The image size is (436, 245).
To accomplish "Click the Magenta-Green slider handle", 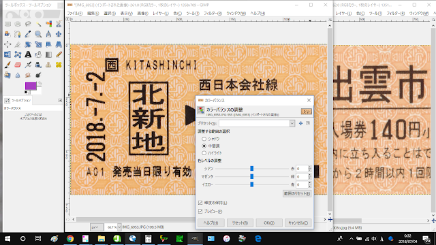I will tap(251, 176).
